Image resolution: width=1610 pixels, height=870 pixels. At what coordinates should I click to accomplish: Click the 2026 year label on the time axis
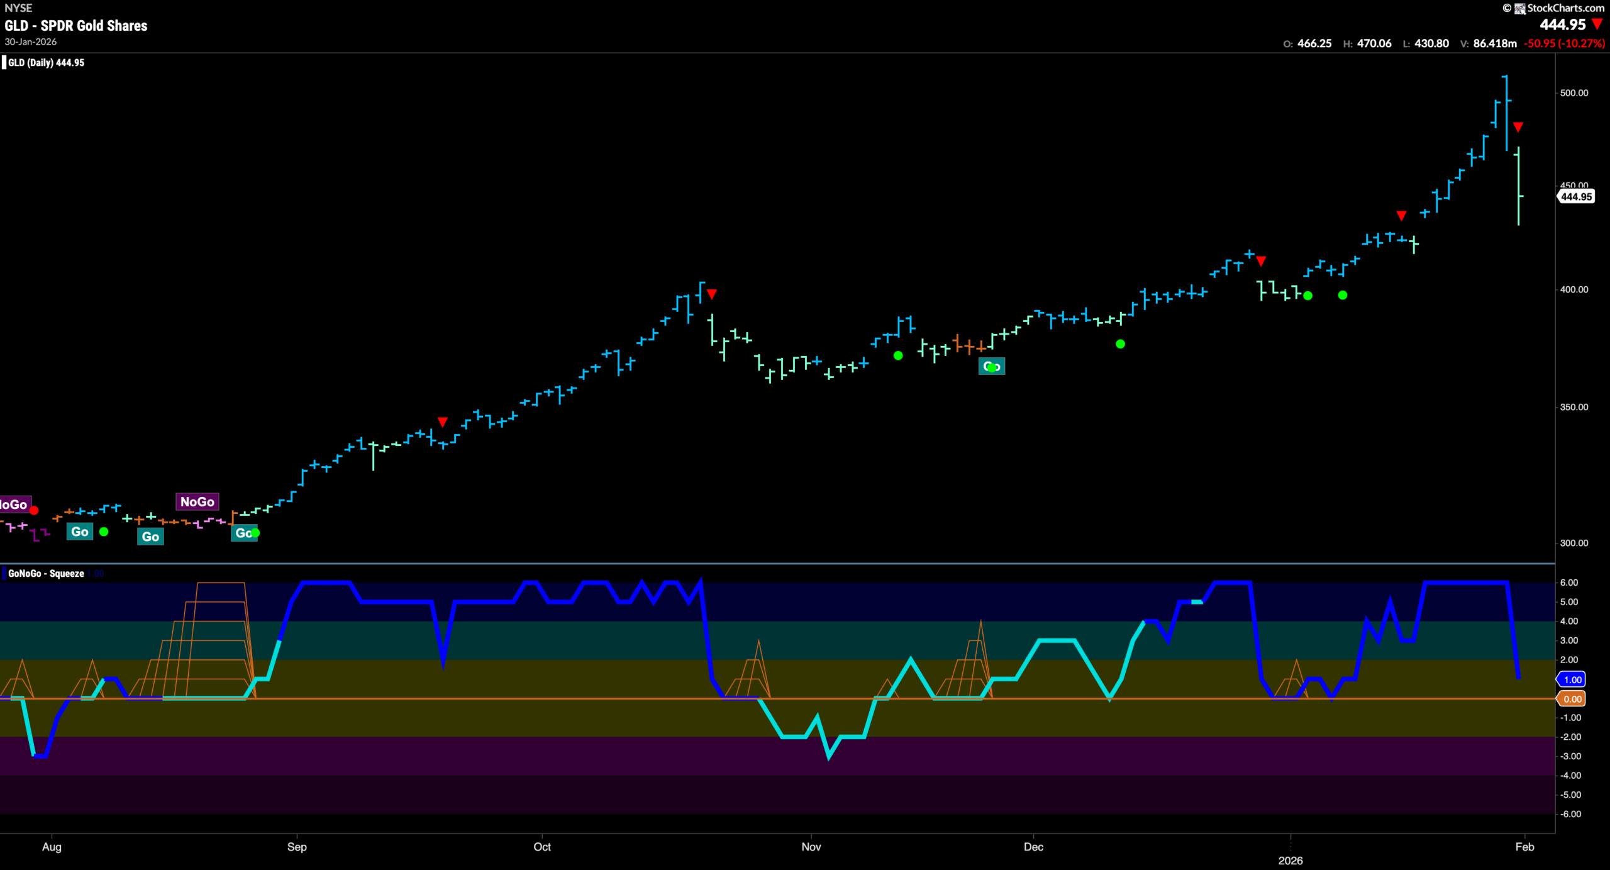(1291, 861)
